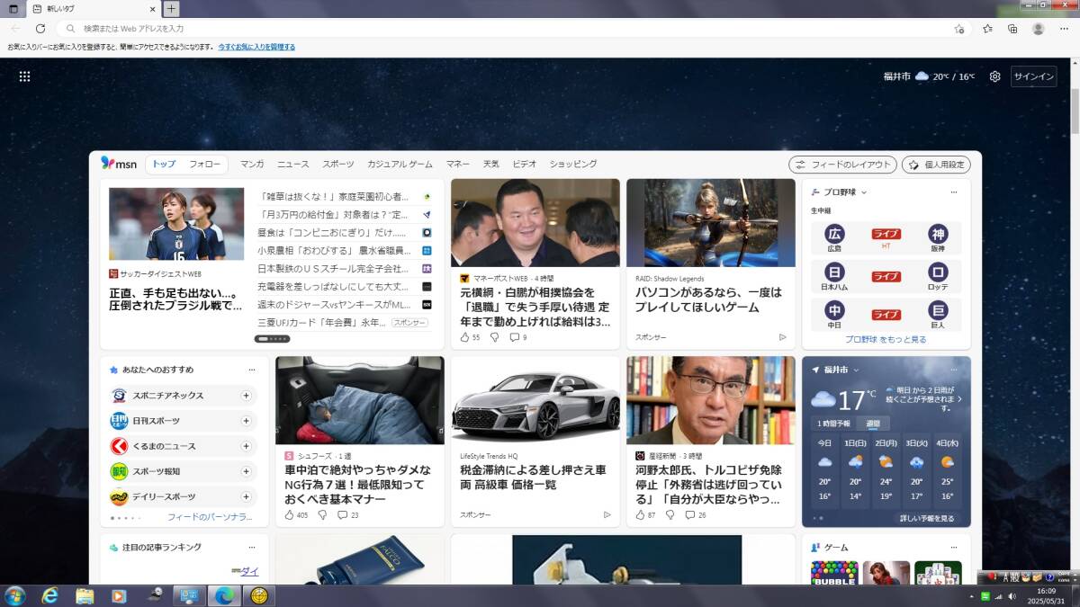Expand the プロ野球 league dropdown

[864, 192]
